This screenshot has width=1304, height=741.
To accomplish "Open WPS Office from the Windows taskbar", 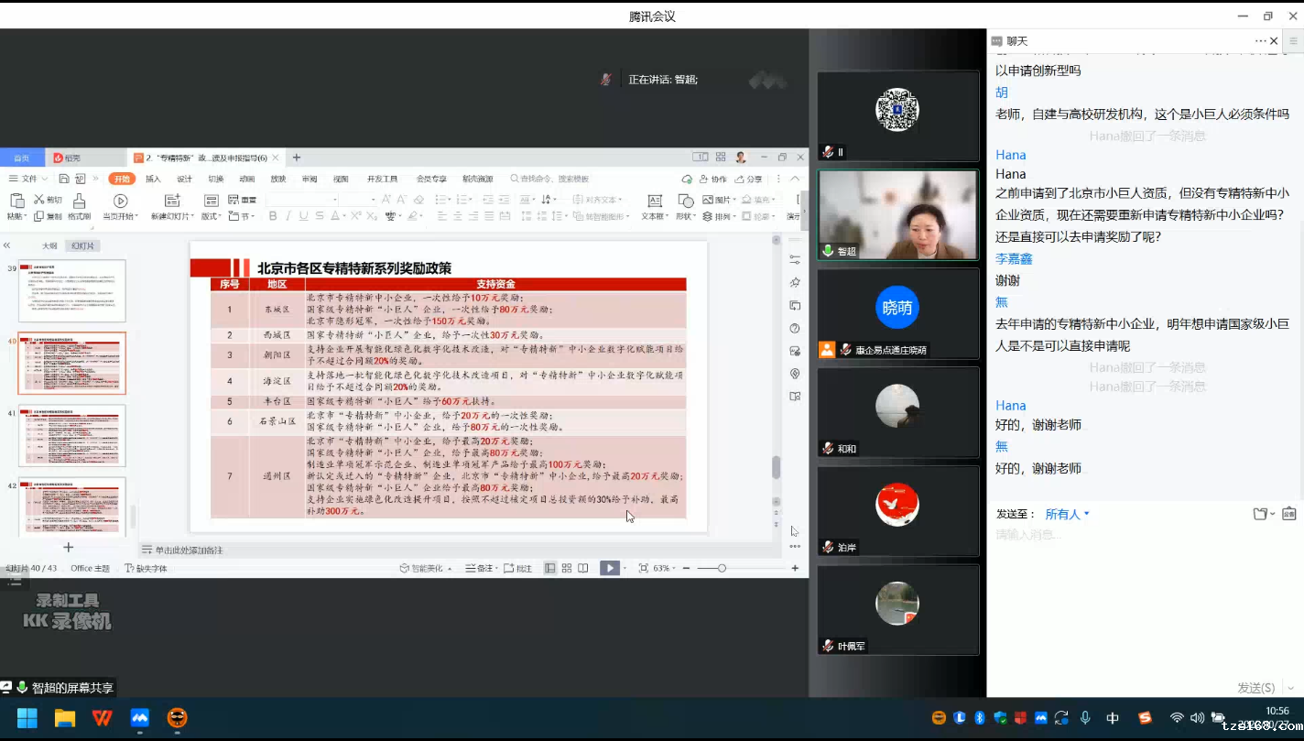I will 102,718.
